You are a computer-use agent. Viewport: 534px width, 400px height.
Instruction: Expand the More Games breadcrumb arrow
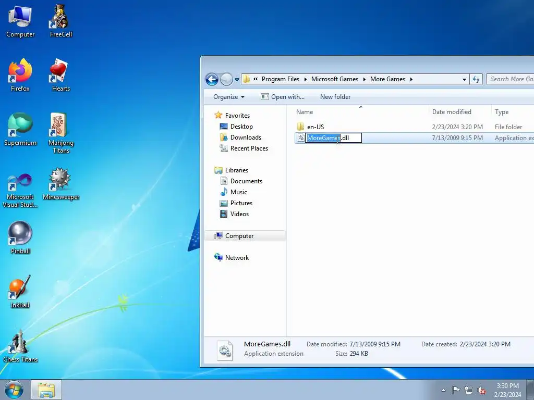pos(411,79)
